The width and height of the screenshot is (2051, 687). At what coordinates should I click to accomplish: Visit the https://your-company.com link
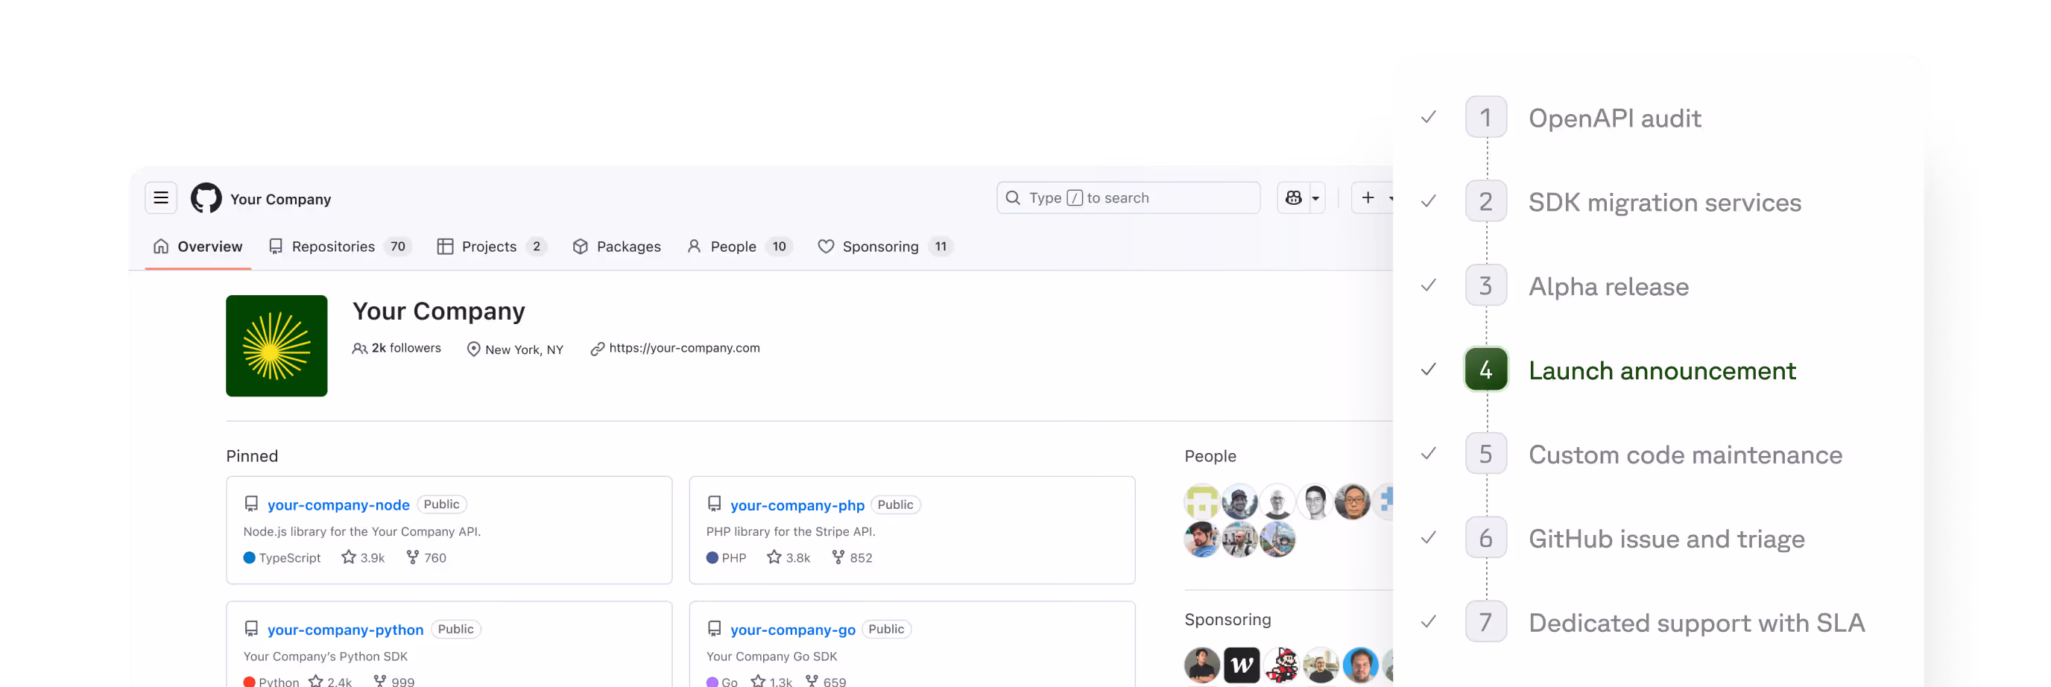(x=684, y=348)
